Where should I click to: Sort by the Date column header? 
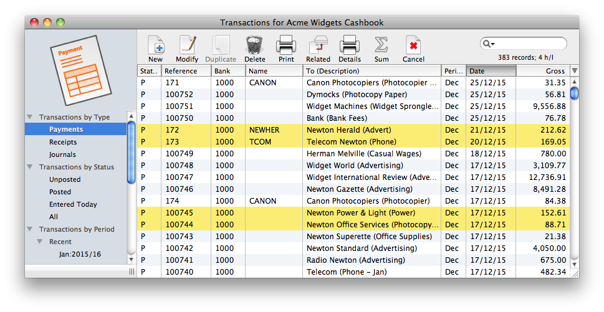491,71
